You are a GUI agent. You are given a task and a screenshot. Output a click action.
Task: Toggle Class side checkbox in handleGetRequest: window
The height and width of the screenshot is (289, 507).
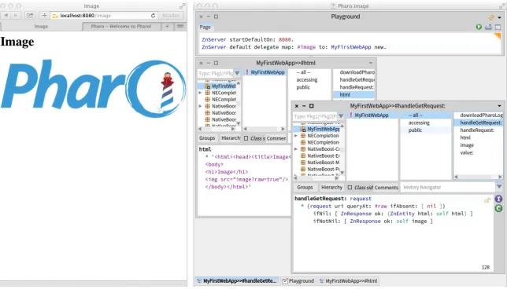pyautogui.click(x=350, y=188)
